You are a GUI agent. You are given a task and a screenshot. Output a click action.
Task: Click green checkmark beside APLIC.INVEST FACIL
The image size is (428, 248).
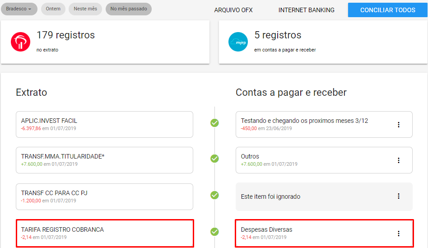click(x=214, y=122)
